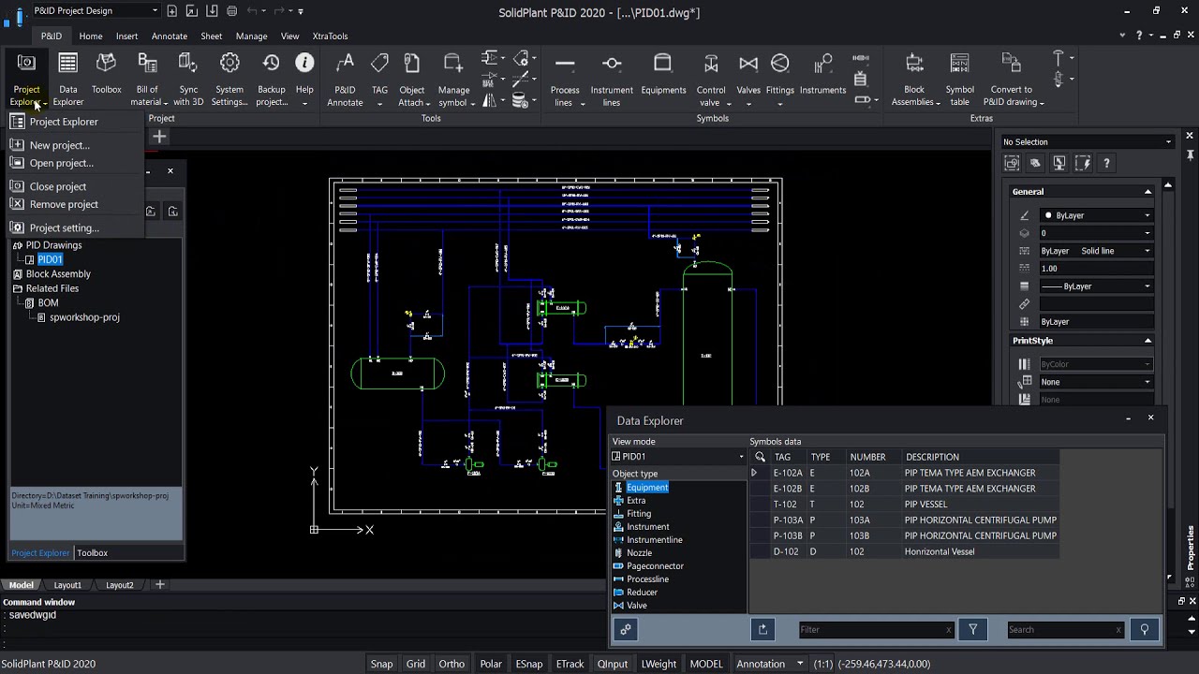Image resolution: width=1199 pixels, height=674 pixels.
Task: Open the Block Assemblies tool
Action: tap(914, 78)
